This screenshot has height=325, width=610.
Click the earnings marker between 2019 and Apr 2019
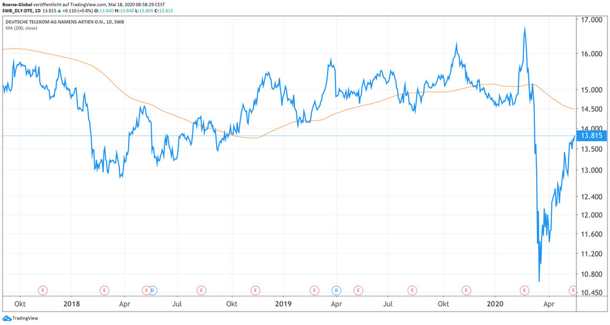pos(314,290)
